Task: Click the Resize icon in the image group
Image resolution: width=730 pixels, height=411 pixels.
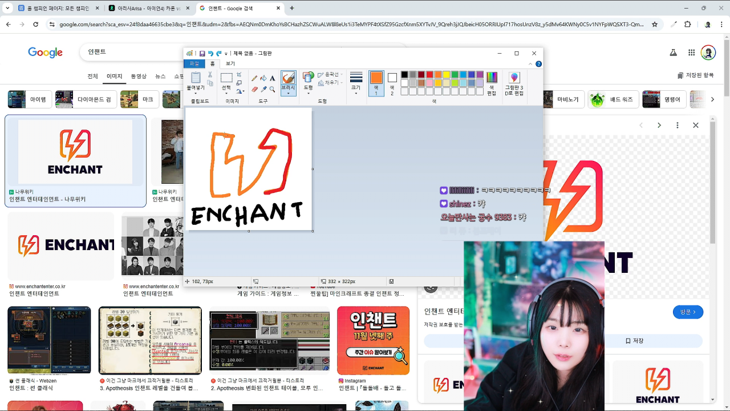Action: click(x=239, y=83)
